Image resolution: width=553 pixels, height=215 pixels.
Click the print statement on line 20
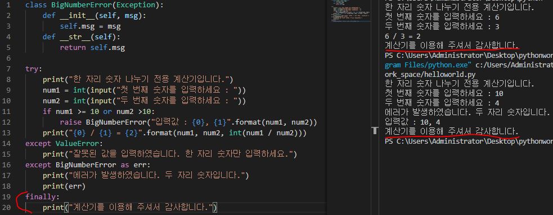[x=130, y=208]
